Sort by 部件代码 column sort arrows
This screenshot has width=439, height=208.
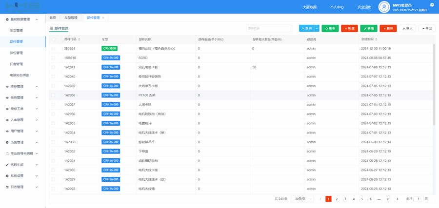click(79, 39)
